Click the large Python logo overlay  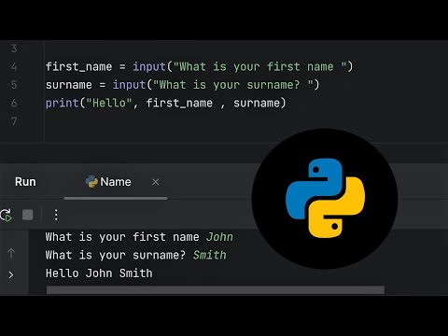point(325,199)
